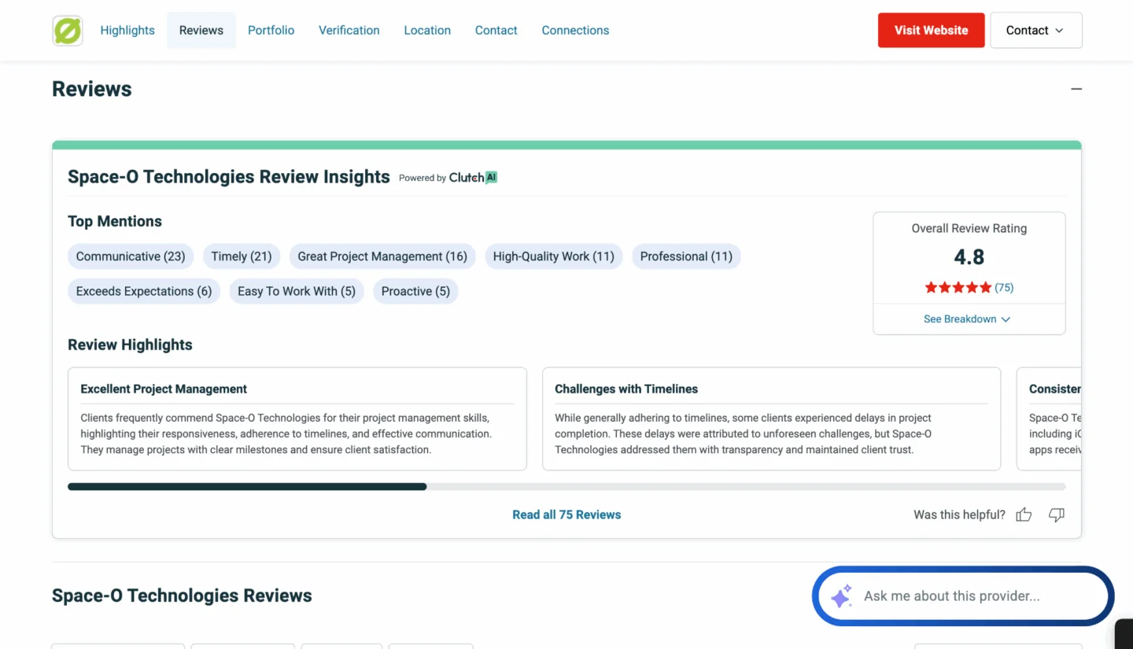1133x649 pixels.
Task: Switch to the Location tab
Action: (x=427, y=30)
